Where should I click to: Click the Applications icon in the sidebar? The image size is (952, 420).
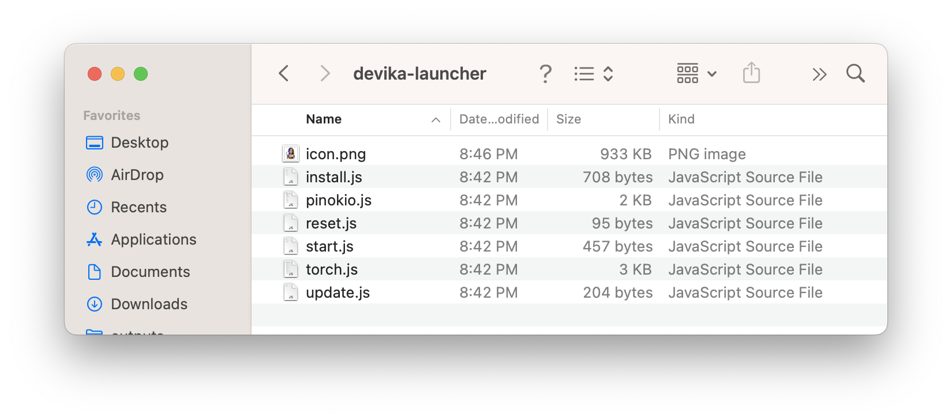(x=94, y=239)
